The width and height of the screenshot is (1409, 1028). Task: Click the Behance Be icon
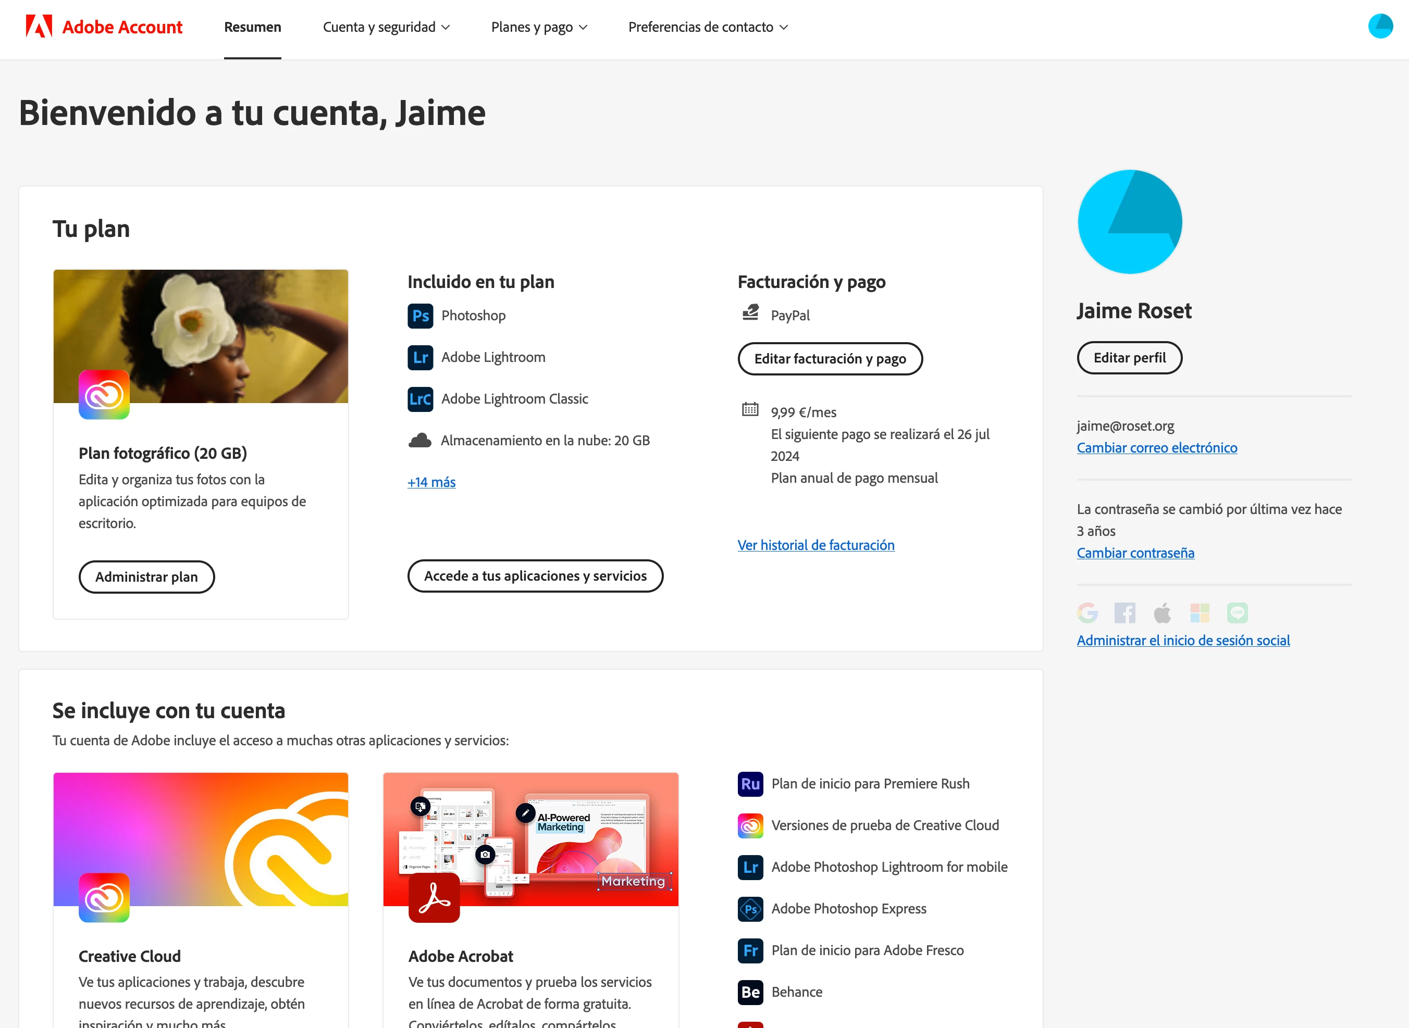point(750,993)
